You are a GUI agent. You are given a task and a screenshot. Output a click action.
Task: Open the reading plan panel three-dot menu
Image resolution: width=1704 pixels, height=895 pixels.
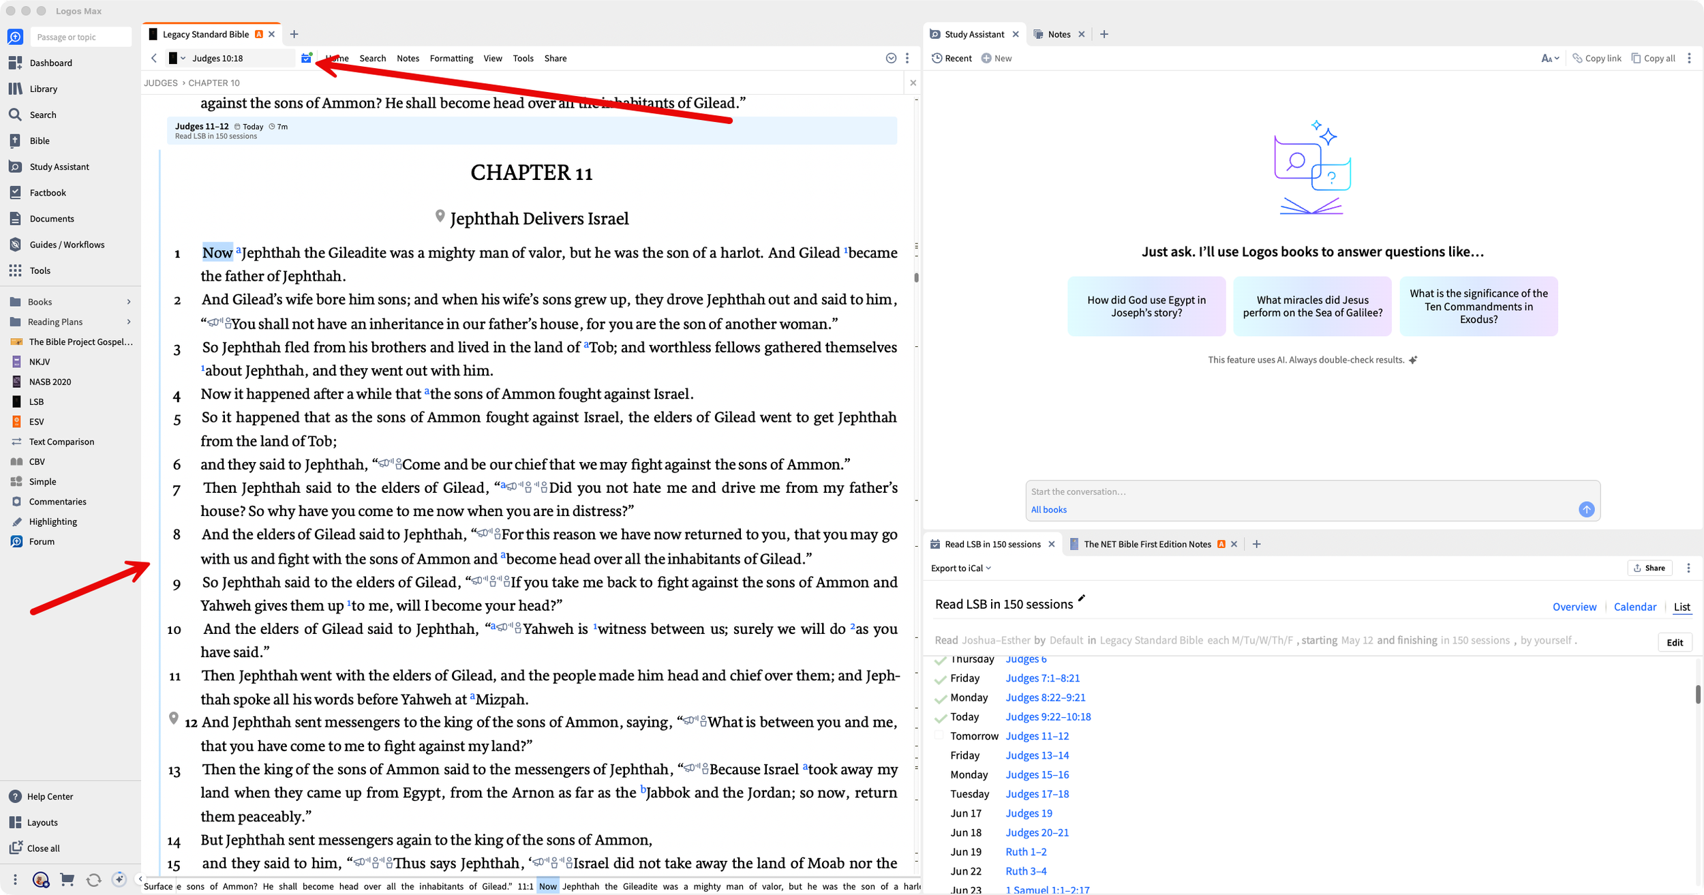(x=1688, y=568)
